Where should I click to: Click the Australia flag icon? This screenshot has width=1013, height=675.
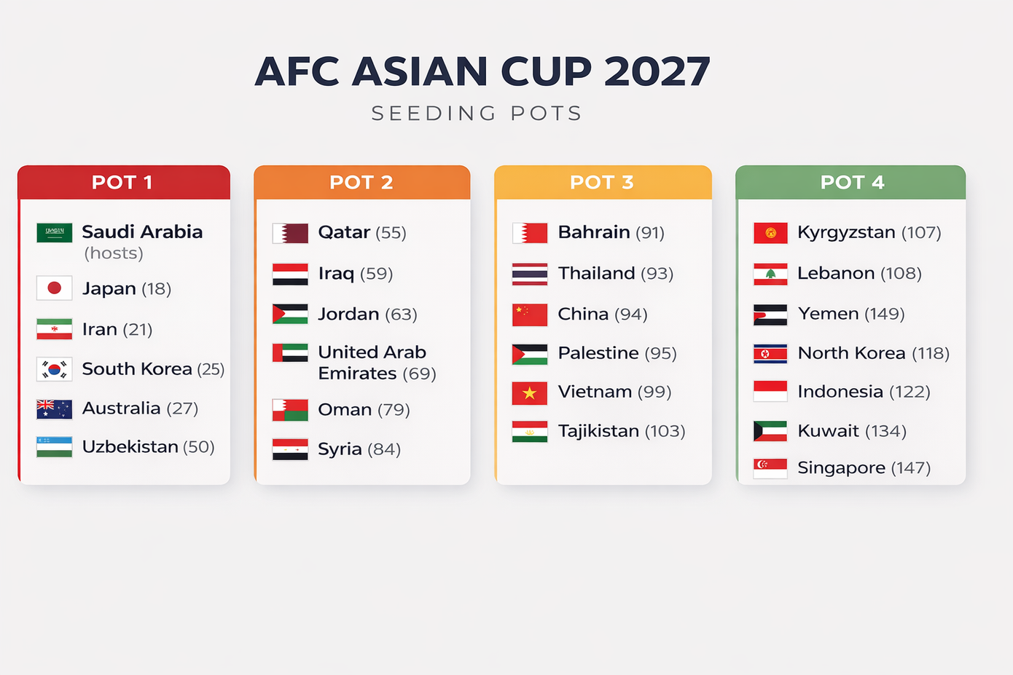click(x=55, y=409)
